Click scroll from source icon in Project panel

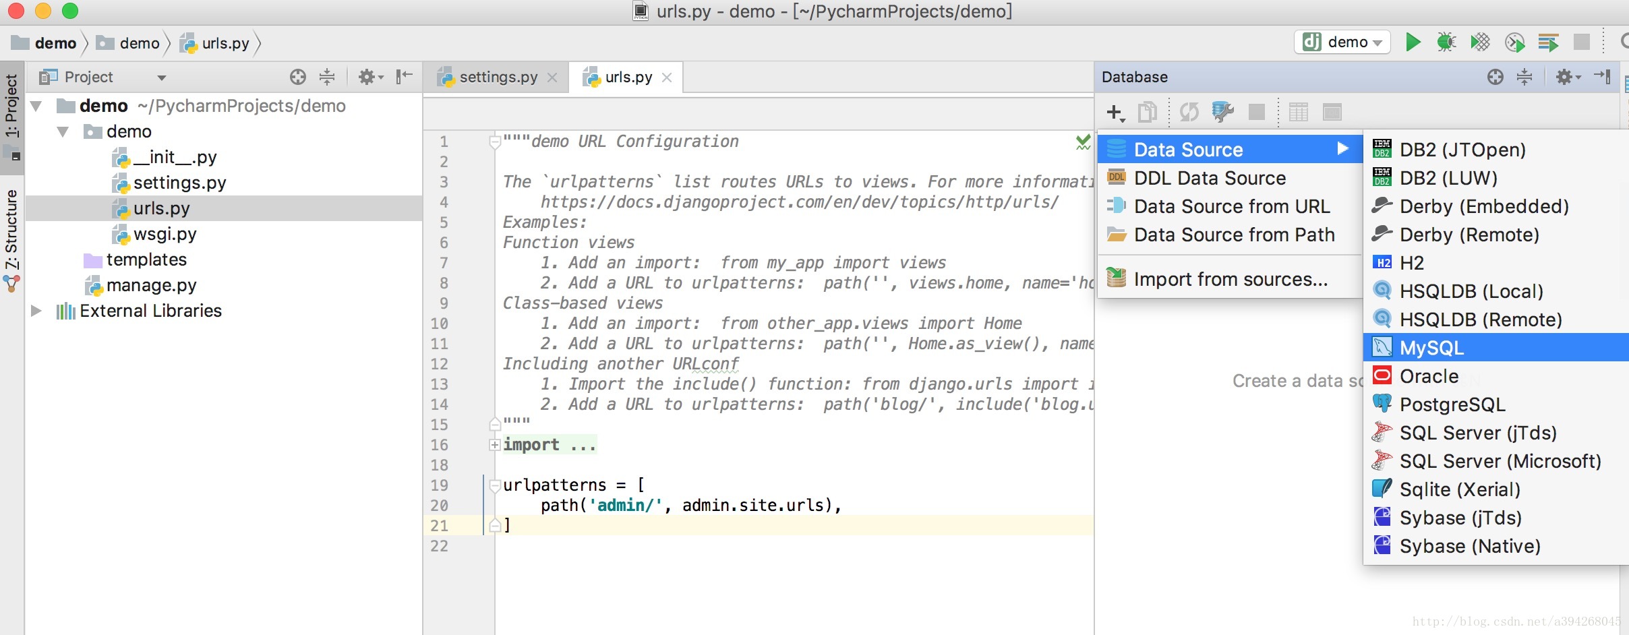pos(297,77)
